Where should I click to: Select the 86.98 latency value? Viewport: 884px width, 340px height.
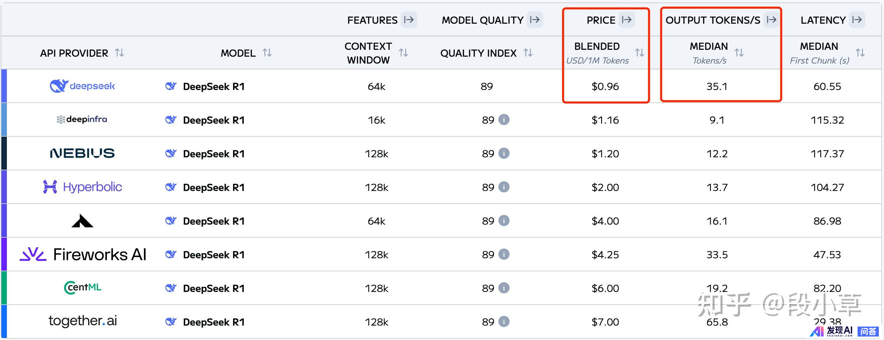827,221
